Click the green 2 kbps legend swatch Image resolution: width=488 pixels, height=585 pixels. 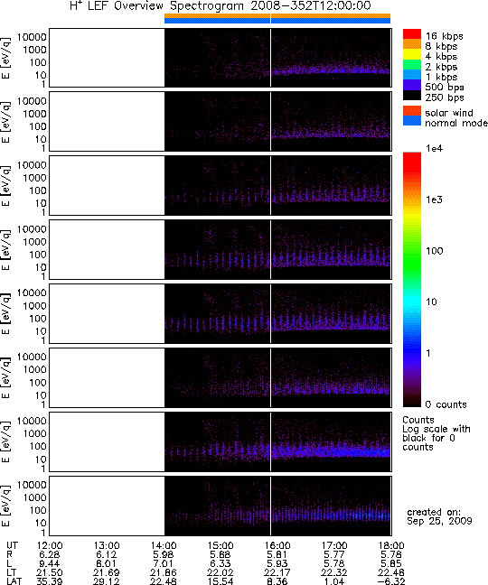click(x=412, y=64)
